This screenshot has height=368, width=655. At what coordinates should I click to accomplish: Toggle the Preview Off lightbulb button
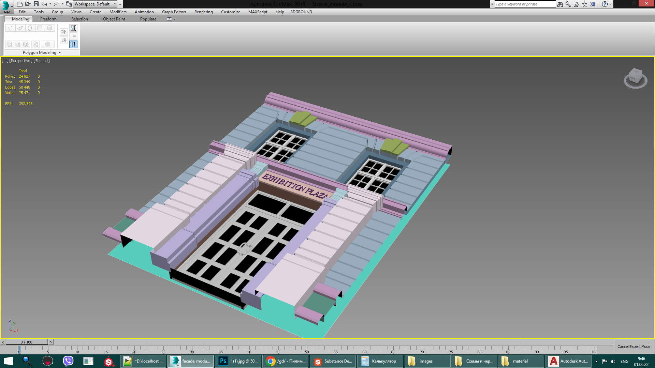[x=73, y=28]
